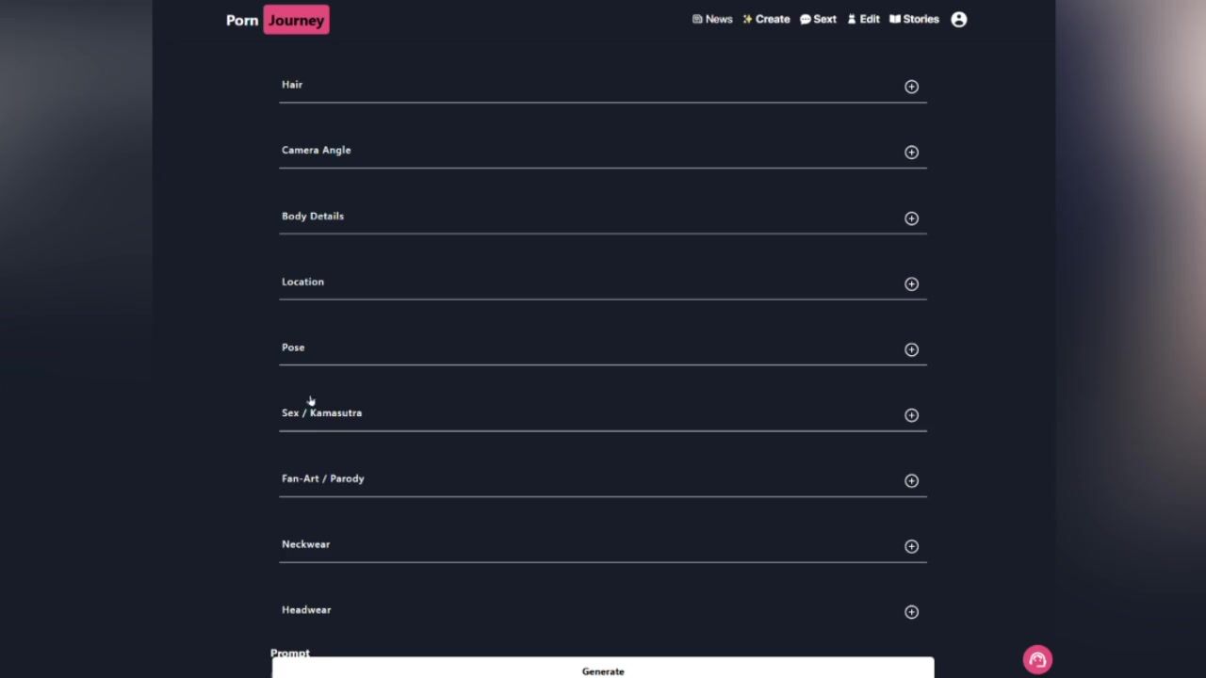
Task: Expand the Hair category row label
Action: [292, 85]
